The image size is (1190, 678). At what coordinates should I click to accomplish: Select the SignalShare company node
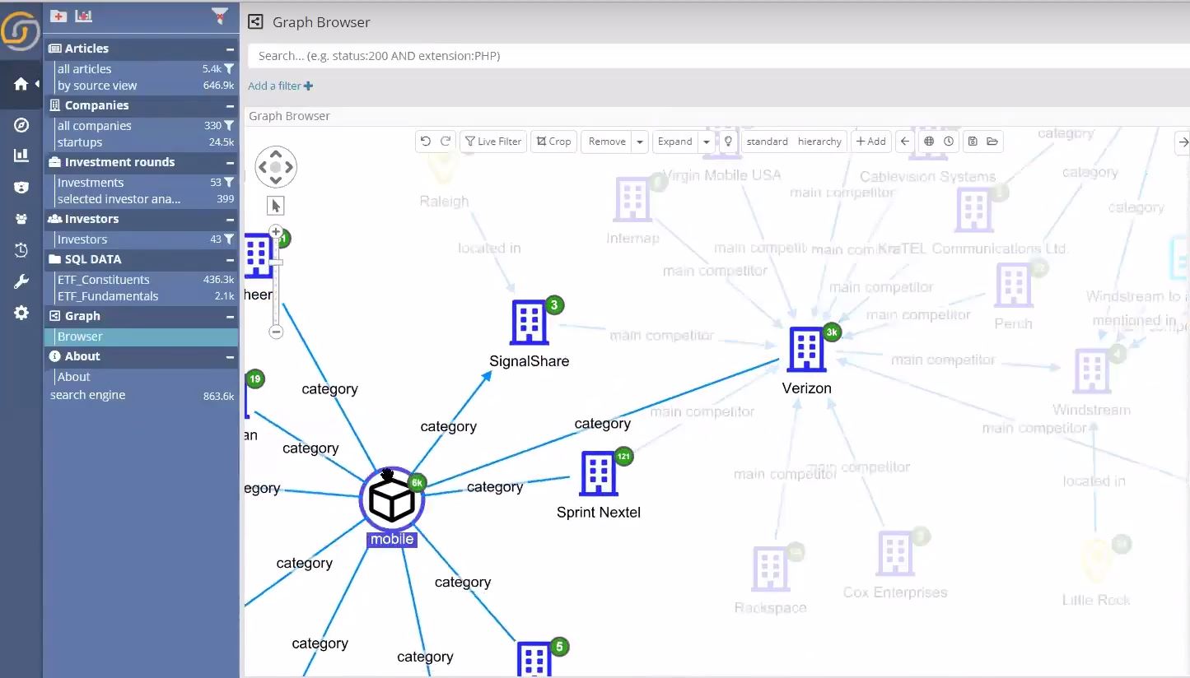click(530, 322)
